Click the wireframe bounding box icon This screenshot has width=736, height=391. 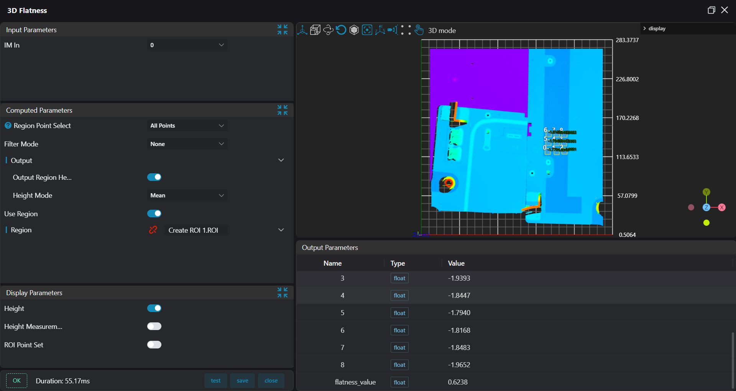point(315,30)
